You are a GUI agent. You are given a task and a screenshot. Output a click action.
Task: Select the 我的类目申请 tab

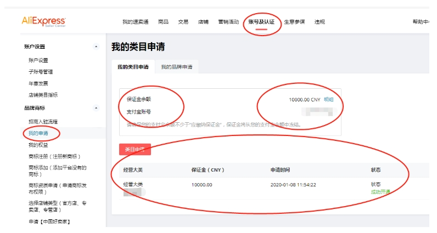133,67
